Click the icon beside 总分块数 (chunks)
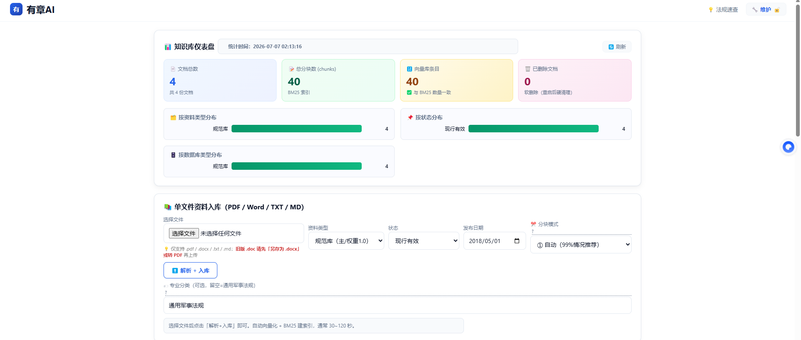 (292, 69)
